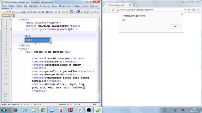Open the Плагины menu

[x=94, y=6]
